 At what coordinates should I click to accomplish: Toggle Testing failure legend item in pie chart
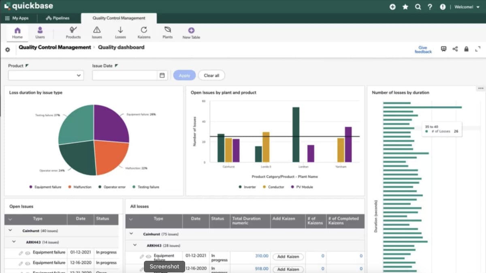tap(145, 187)
